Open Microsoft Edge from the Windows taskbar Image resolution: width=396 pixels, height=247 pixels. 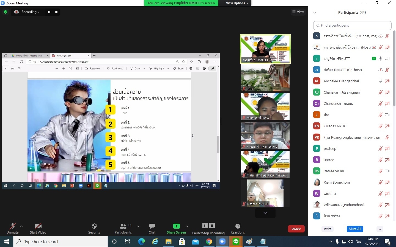(141, 242)
